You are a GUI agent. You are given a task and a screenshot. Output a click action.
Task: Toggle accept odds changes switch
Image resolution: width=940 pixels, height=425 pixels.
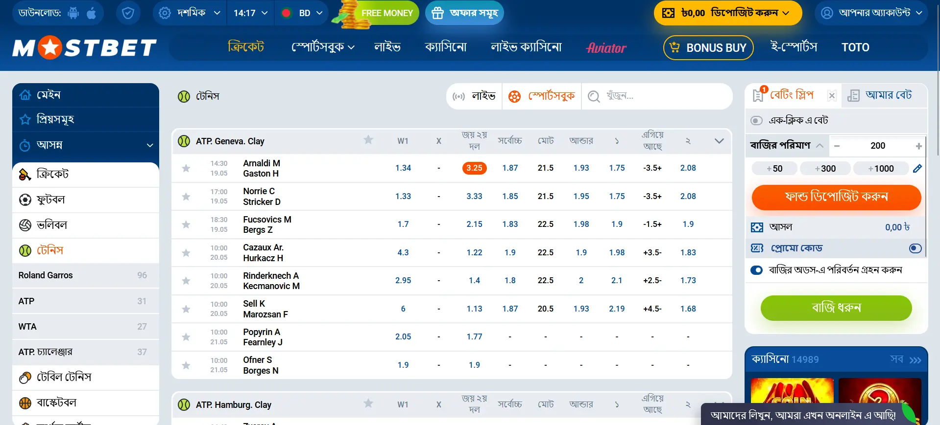(x=756, y=270)
